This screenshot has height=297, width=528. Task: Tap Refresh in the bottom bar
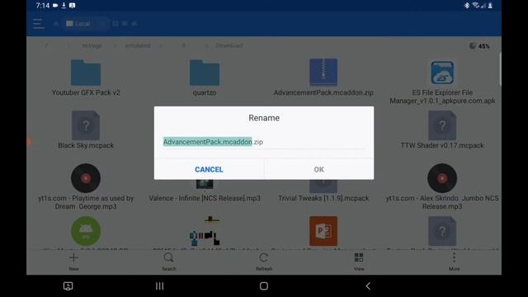[x=264, y=262]
